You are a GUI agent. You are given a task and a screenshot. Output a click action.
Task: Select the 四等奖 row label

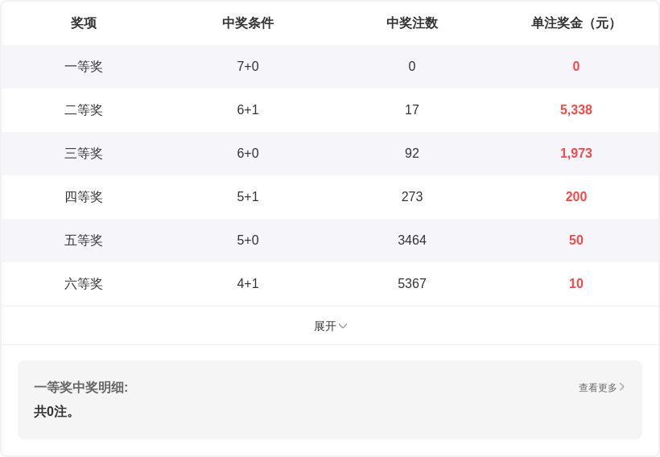click(x=84, y=197)
